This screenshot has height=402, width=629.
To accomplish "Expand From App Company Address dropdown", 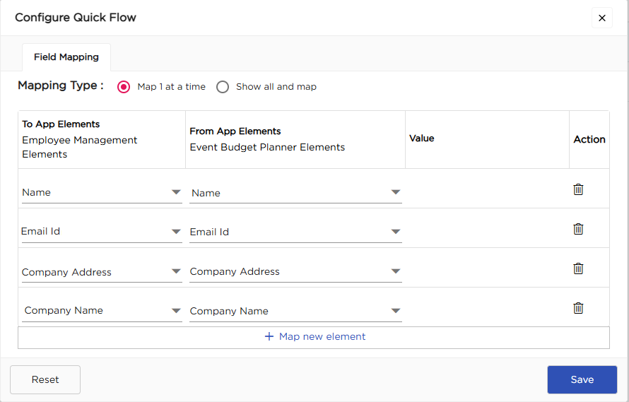I will pyautogui.click(x=295, y=272).
